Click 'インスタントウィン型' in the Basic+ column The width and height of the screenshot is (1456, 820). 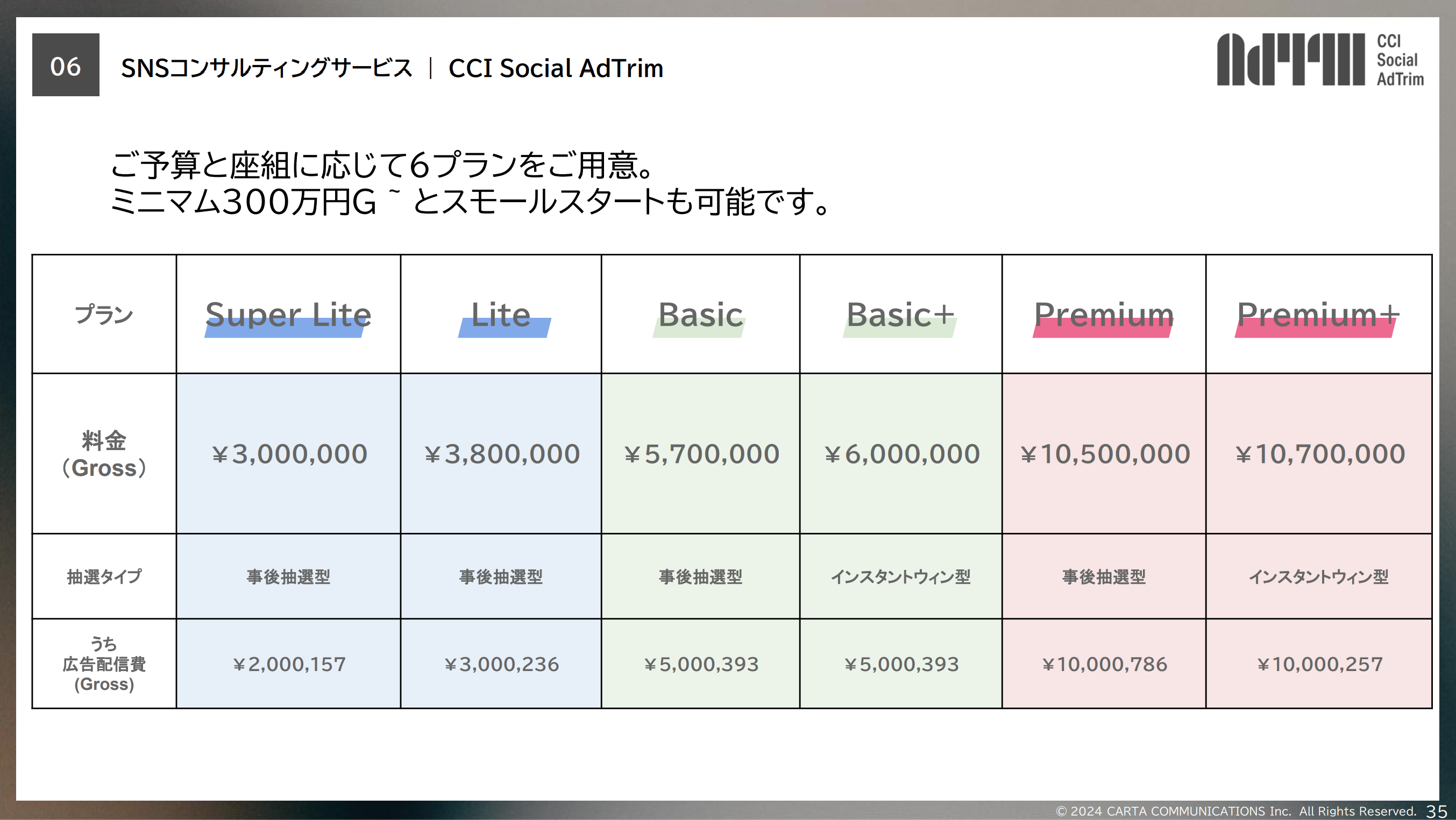tap(900, 577)
